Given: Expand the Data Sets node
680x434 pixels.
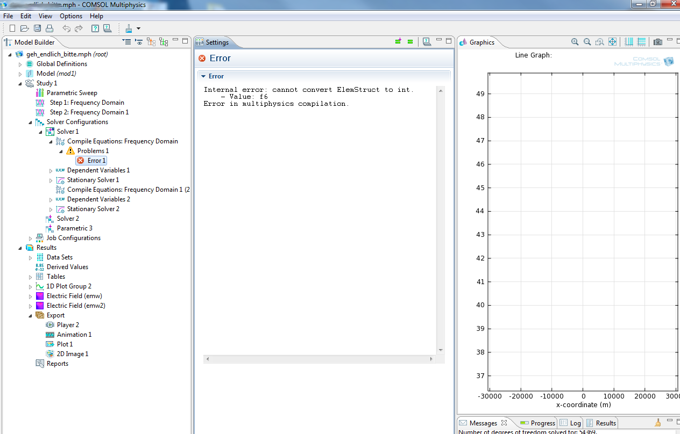Looking at the screenshot, I should click(31, 257).
